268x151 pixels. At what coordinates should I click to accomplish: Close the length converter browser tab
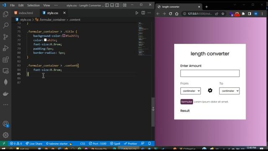click(x=199, y=7)
